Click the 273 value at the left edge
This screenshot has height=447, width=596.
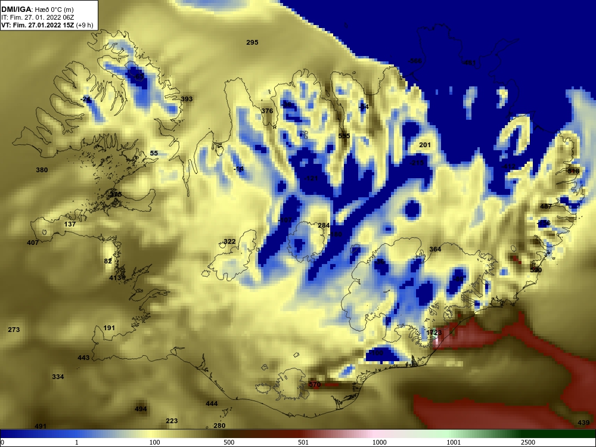point(14,330)
